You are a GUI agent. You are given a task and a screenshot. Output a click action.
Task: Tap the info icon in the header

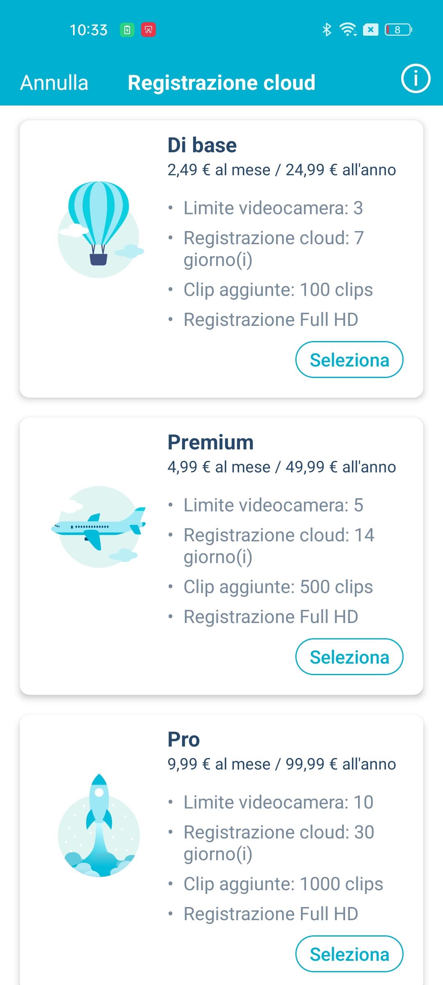coord(415,78)
